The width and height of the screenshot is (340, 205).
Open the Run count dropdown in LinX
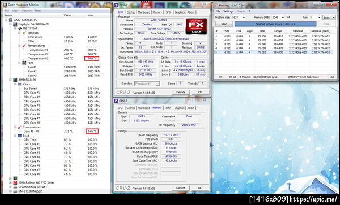[319, 18]
